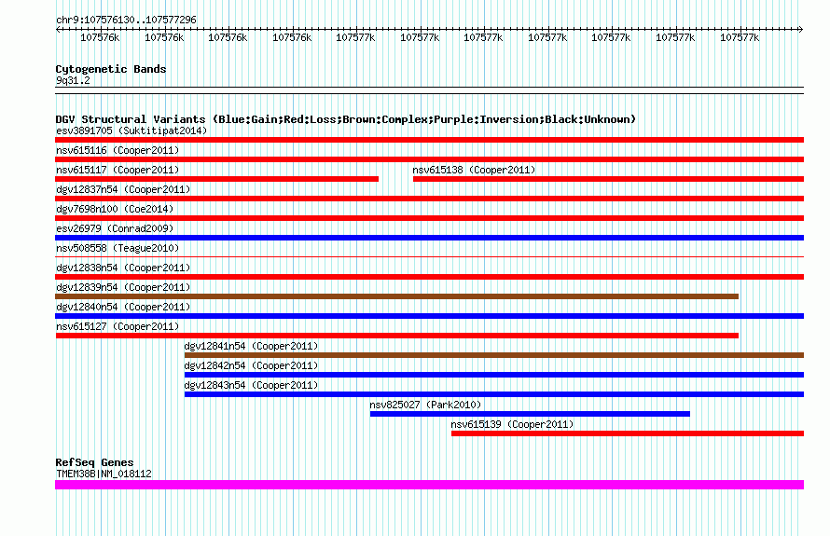Click the blue bar under dgv12842n54
This screenshot has width=830, height=536.
(494, 375)
